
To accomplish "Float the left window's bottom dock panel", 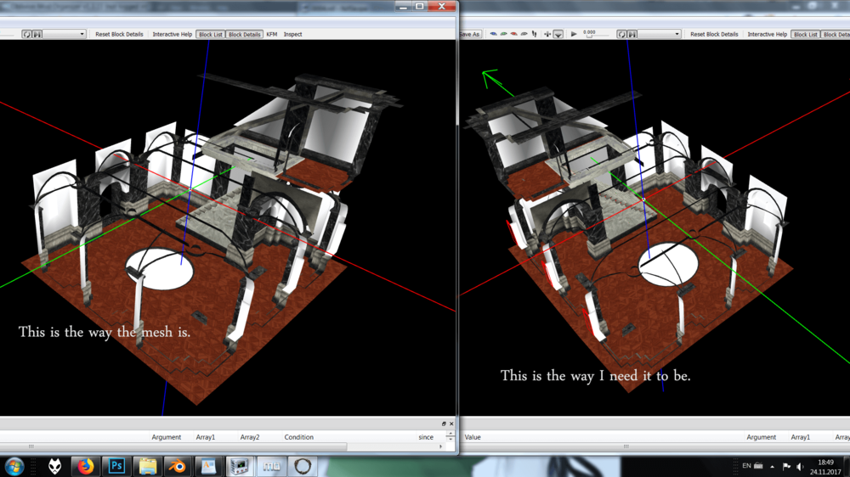I will pos(444,424).
